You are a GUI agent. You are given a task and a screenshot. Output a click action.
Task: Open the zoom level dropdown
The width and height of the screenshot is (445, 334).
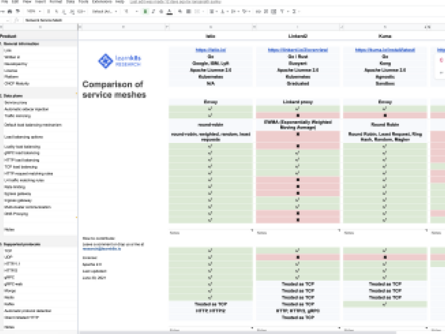(34, 11)
